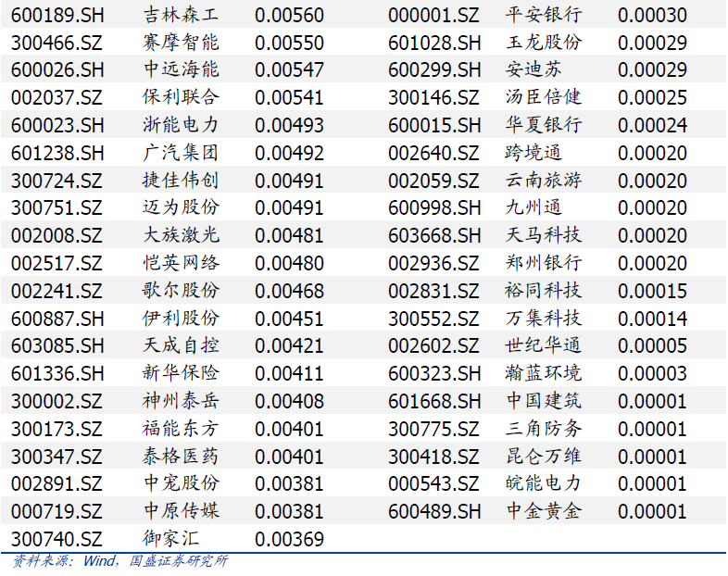Select stock code 601238.SH

(57, 153)
